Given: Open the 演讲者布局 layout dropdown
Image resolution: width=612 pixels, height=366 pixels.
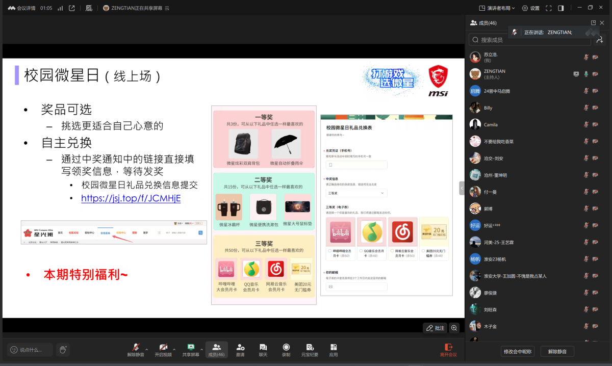Looking at the screenshot, I should 497,8.
